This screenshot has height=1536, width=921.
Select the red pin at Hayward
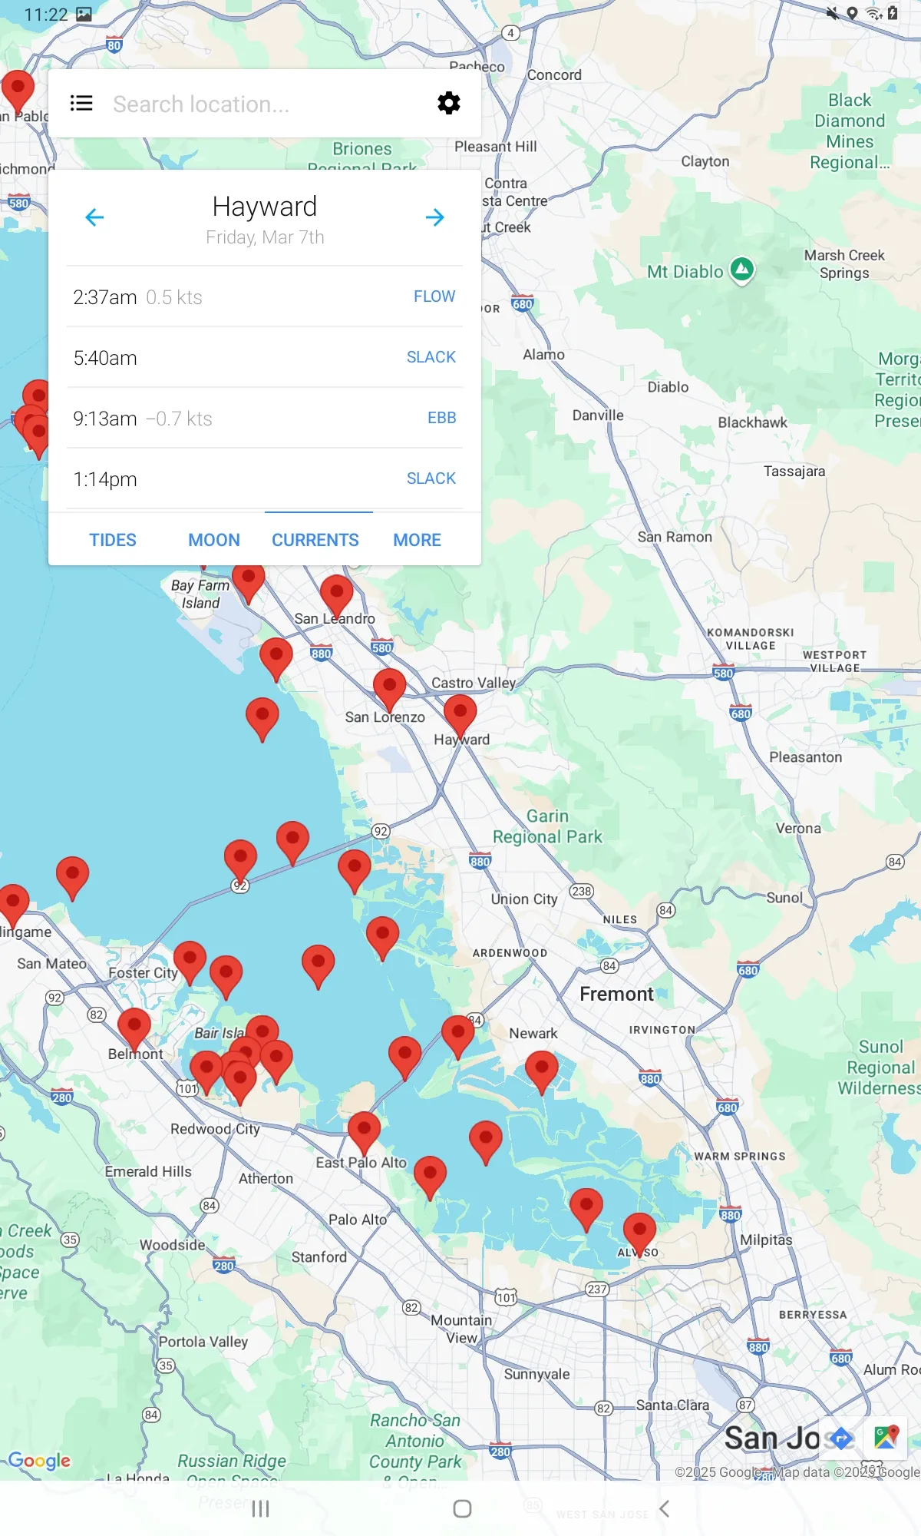(x=460, y=713)
